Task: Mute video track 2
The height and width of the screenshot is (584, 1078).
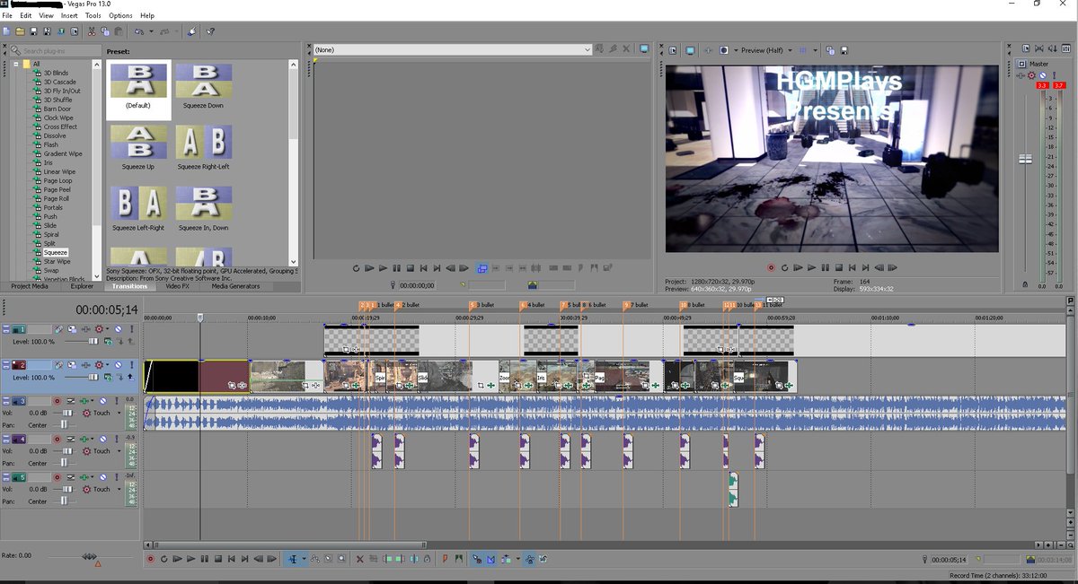Action: point(119,365)
